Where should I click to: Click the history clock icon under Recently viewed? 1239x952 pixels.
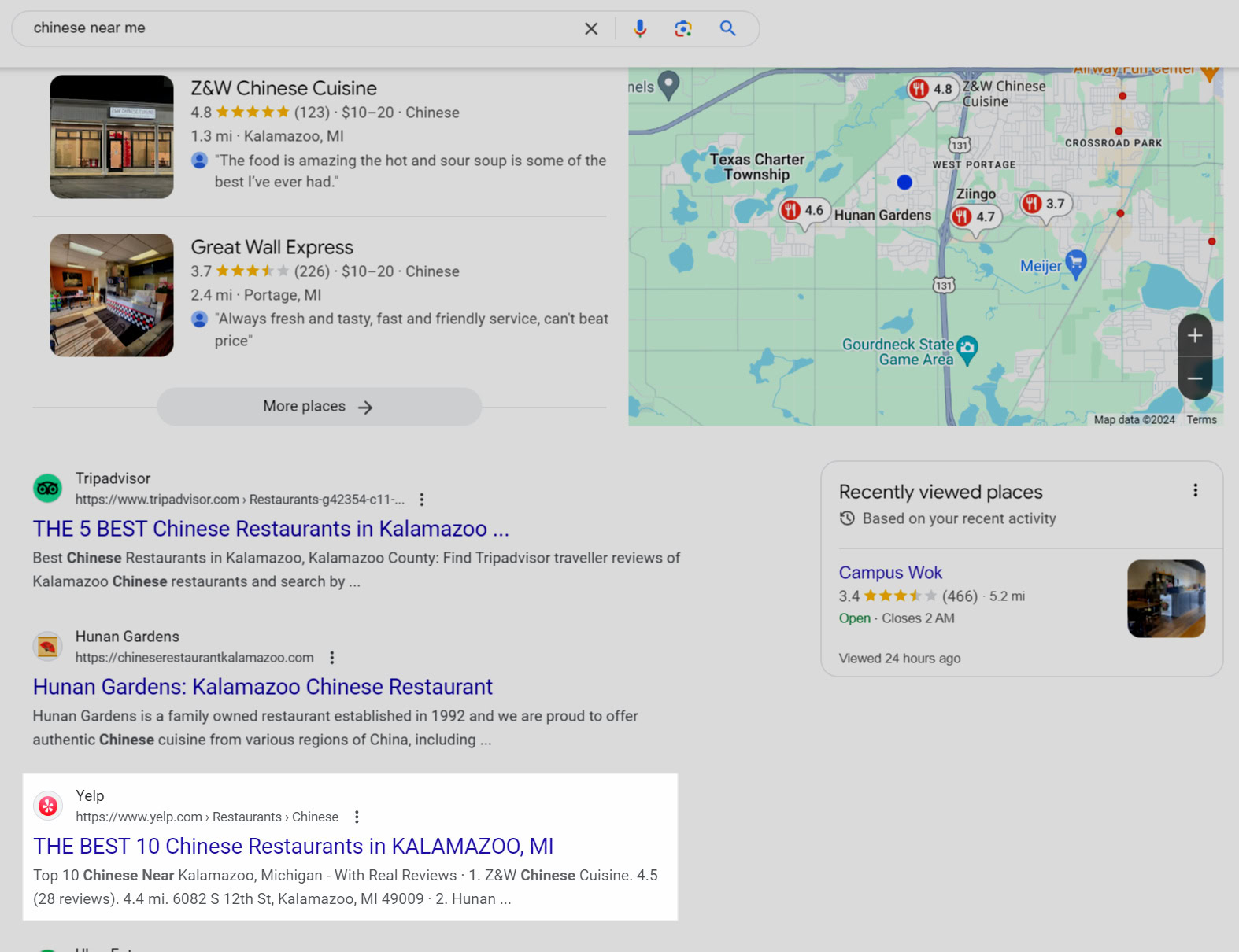[x=847, y=518]
